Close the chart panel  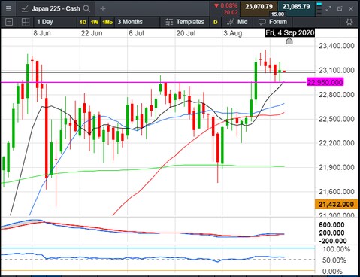tap(351, 8)
